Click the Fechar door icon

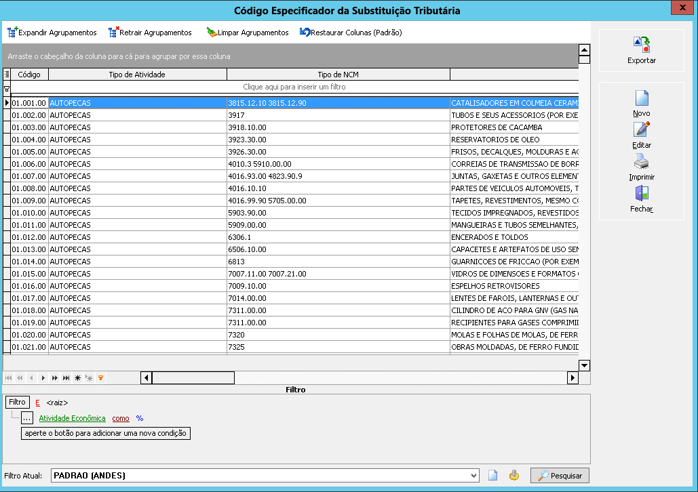642,194
